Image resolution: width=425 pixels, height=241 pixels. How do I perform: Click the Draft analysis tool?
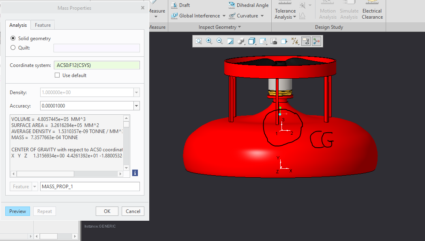pyautogui.click(x=180, y=5)
